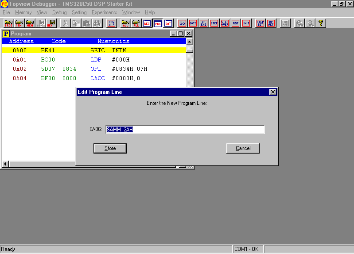This screenshot has height=254, width=354.
Task: Click the Program window scroll-up arrow
Action: click(x=190, y=42)
